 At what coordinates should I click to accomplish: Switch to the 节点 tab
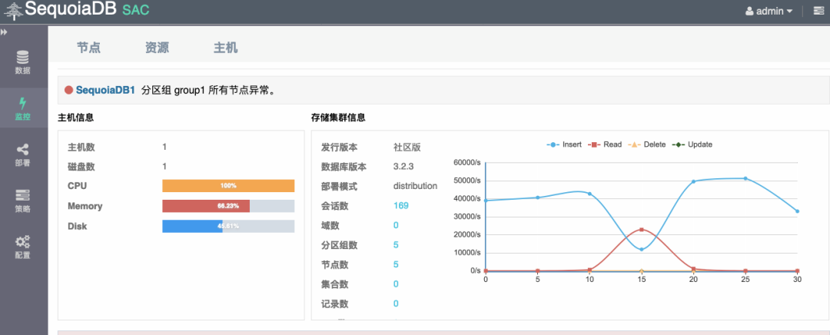[x=88, y=48]
